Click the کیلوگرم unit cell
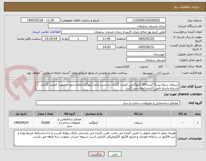The width and height of the screenshot is (206, 161). click(x=94, y=123)
